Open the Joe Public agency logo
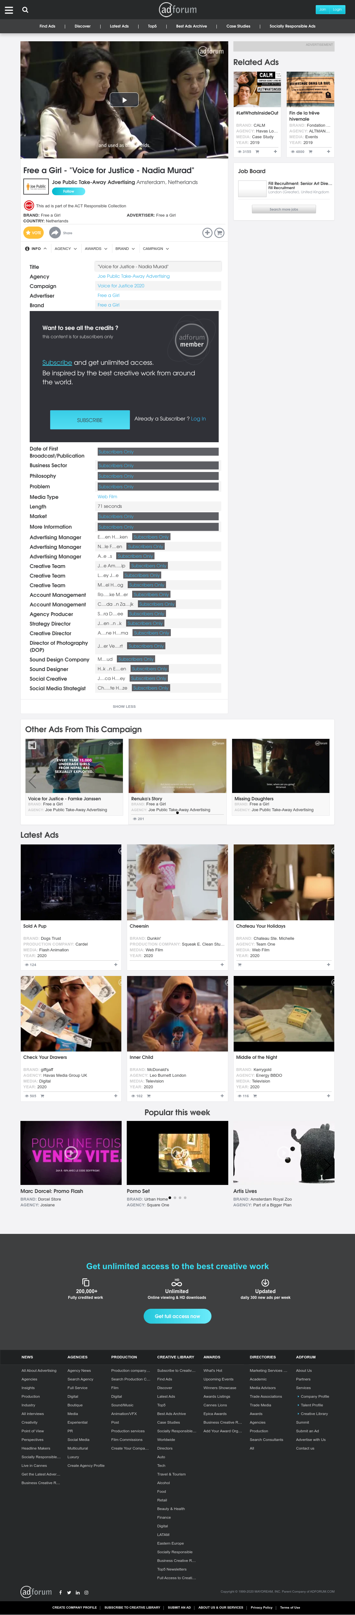Screen dimensions: 355x1615 [x=36, y=187]
